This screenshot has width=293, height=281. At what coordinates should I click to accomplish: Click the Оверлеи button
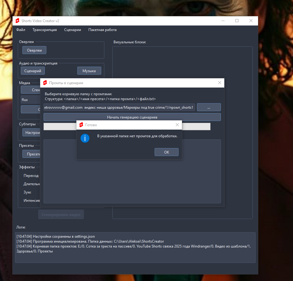[34, 50]
